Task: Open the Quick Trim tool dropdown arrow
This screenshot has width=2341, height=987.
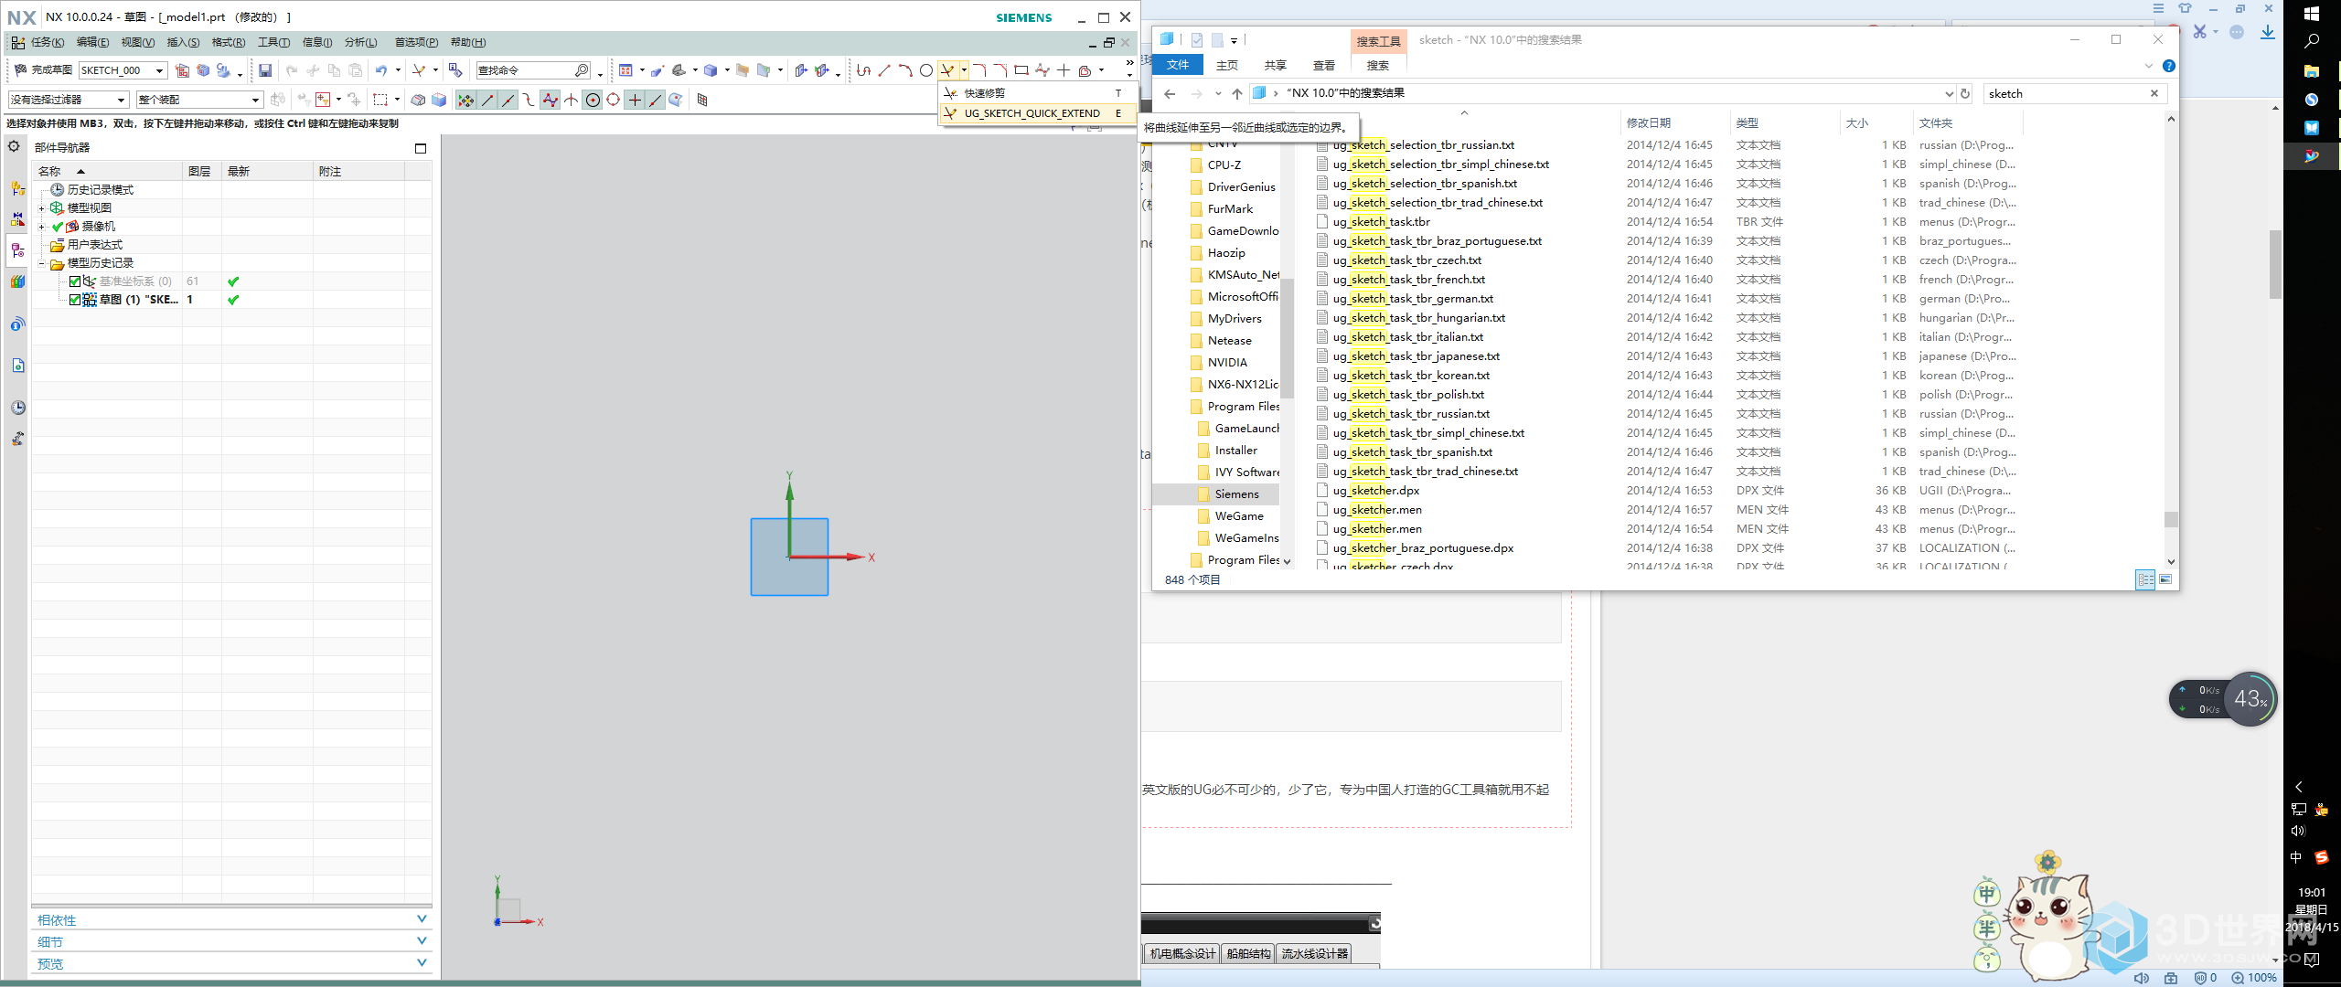Action: pyautogui.click(x=964, y=70)
